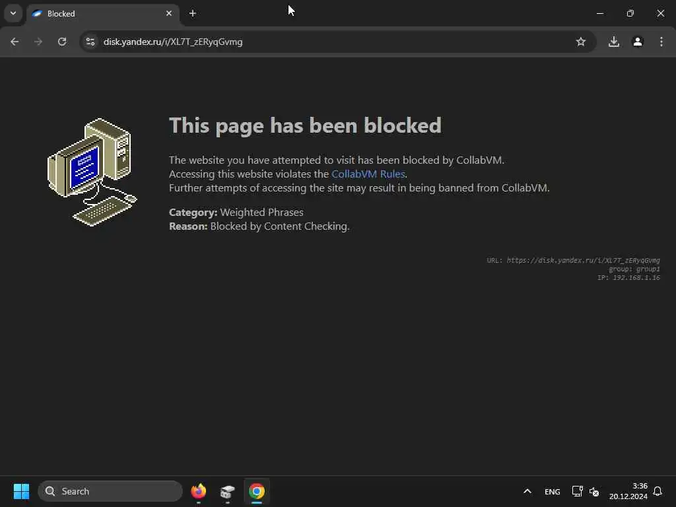Image resolution: width=676 pixels, height=507 pixels.
Task: Click the IP 192.168.1.16 text
Action: 628,278
